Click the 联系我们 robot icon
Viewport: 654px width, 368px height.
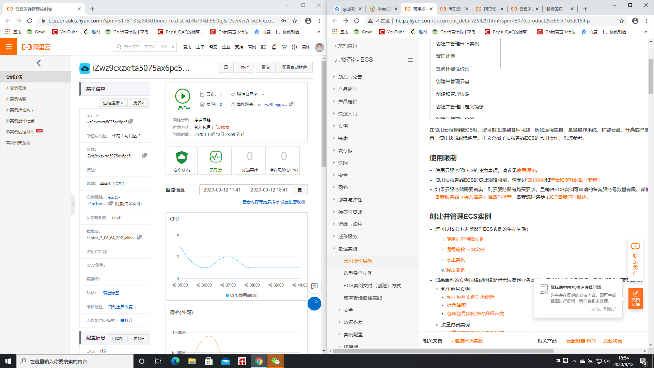point(635,246)
